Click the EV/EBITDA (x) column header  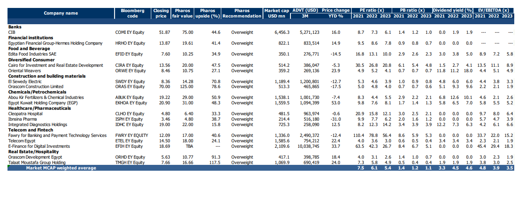click(494, 10)
